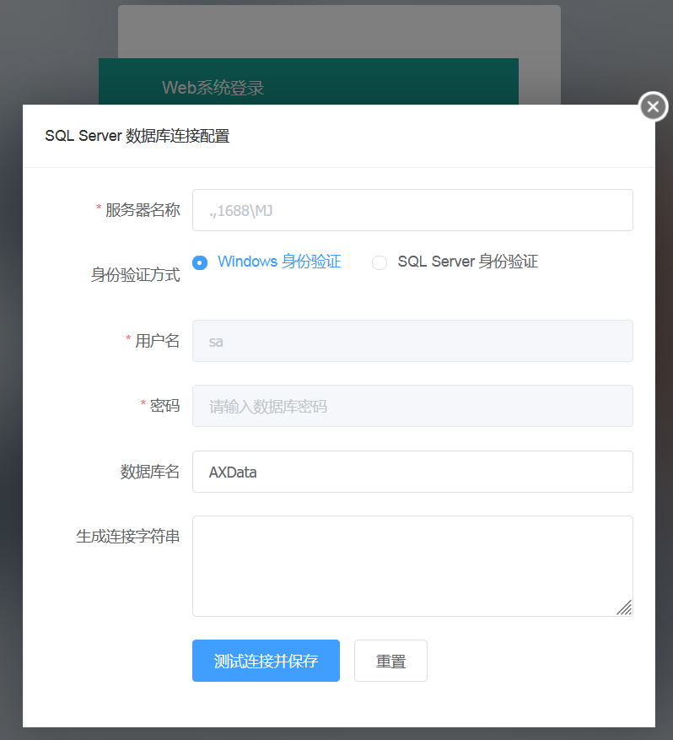Click the Web系统登录 header text
Viewport: 673px width, 740px height.
213,88
